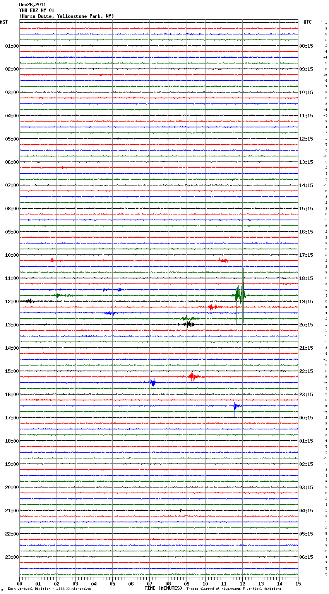
Task: Click minute tick label "15" on bottom axis
Action: click(x=298, y=584)
